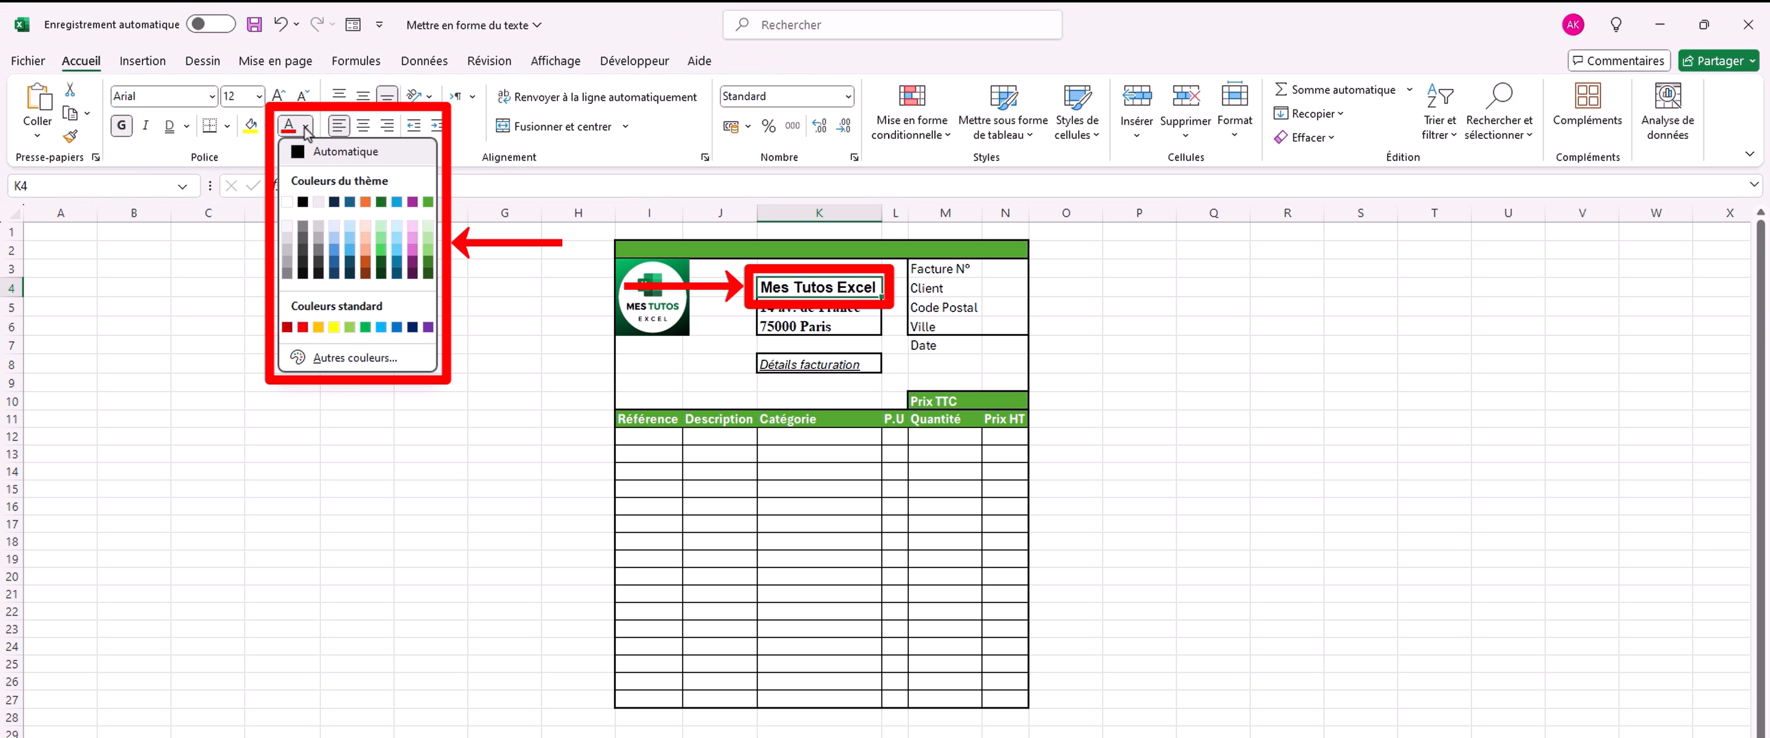Click the percent style icon
This screenshot has height=738, width=1770.
tap(768, 126)
